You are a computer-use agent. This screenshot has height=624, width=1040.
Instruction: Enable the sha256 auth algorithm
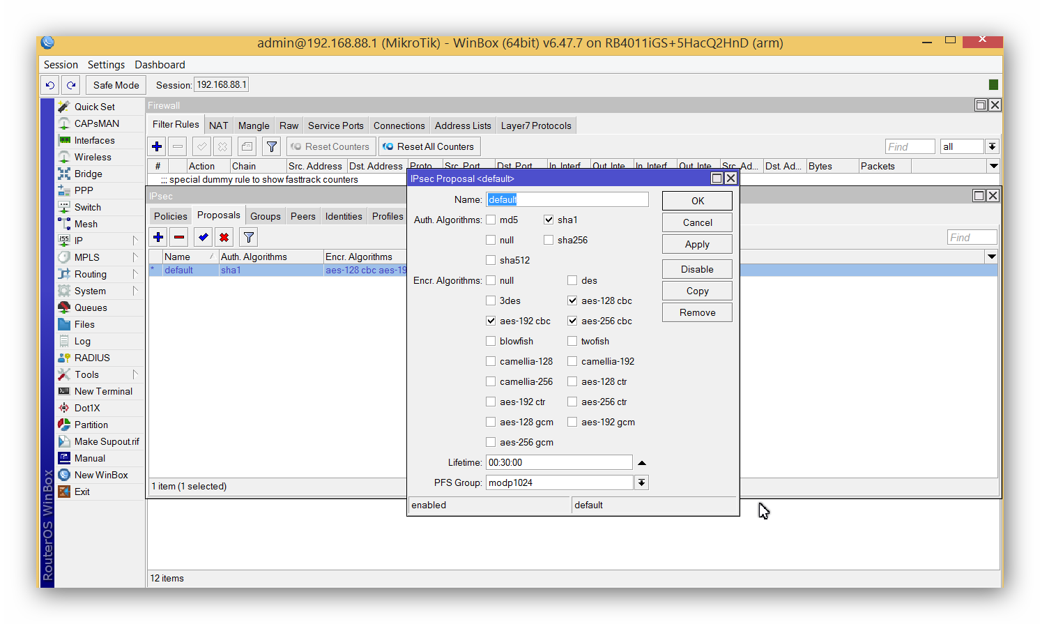[x=549, y=240]
